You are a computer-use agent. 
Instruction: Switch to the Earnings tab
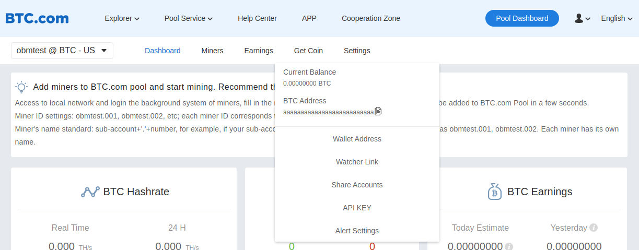point(259,51)
